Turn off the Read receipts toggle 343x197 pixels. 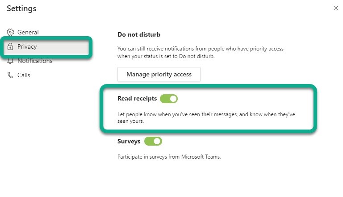[x=169, y=99]
